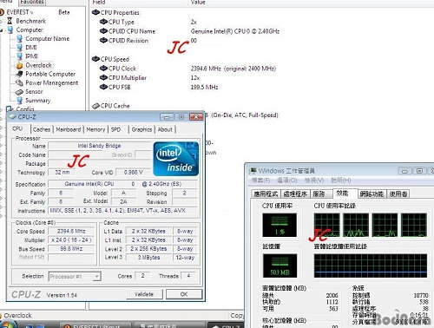Open the 應用程式 tab in Task Manager
The image size is (434, 328).
coord(266,194)
